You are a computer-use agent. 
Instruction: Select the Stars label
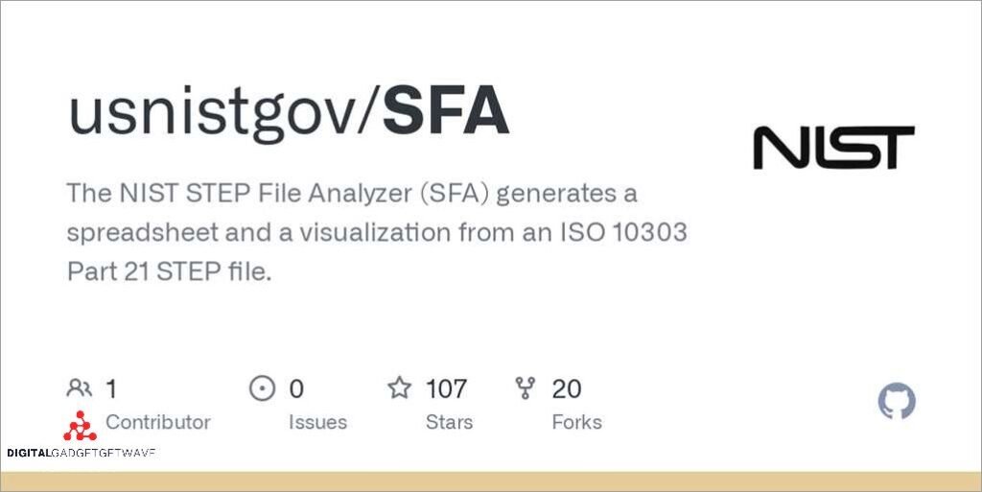coord(447,422)
